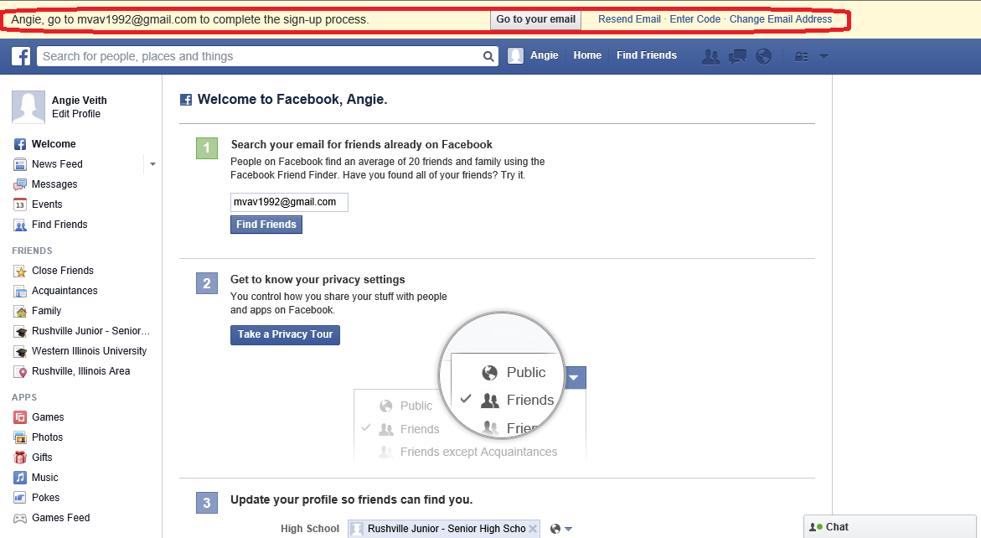Click the Rushville Junior - Senior graduation cap icon
The image size is (981, 538).
[x=20, y=331]
